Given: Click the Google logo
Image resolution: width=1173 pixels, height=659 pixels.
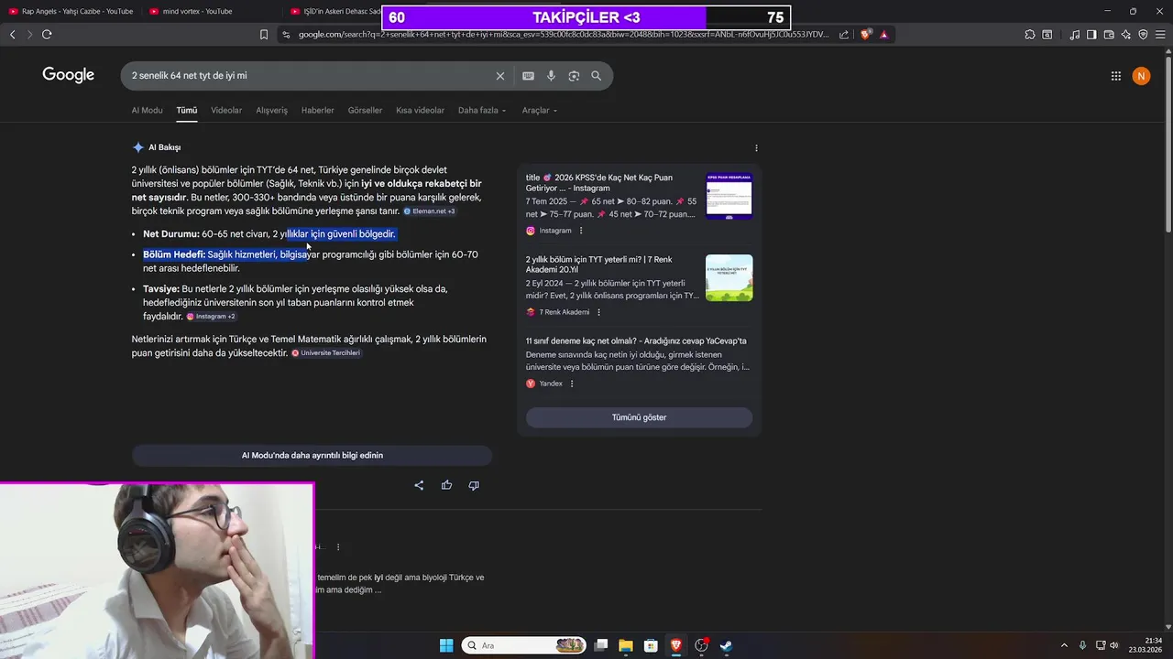Looking at the screenshot, I should [x=68, y=75].
